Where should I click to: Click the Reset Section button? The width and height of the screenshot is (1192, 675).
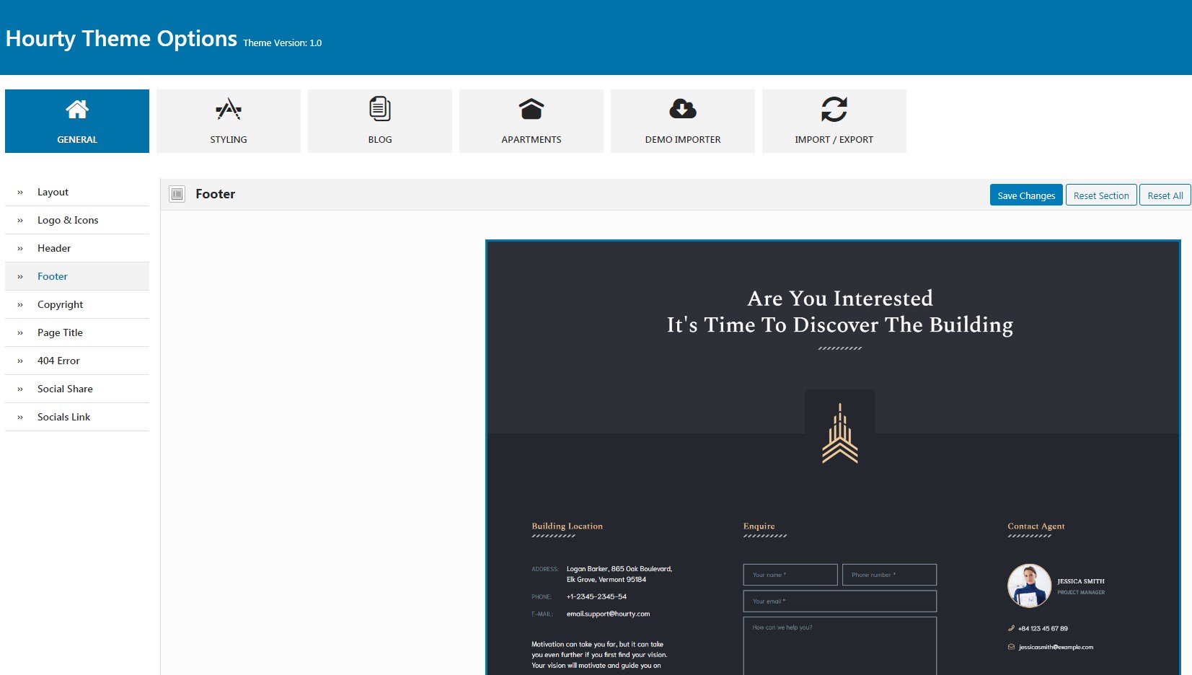(x=1101, y=195)
